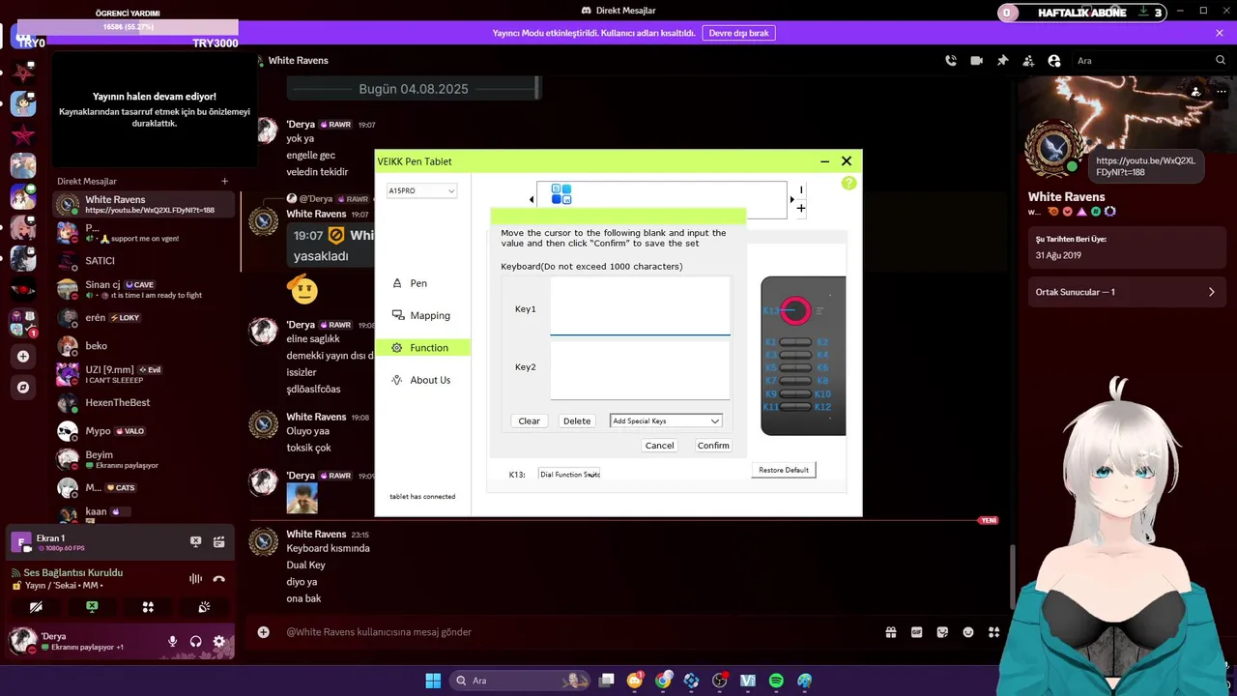Open the erén direct message
The image size is (1237, 696).
(x=145, y=317)
